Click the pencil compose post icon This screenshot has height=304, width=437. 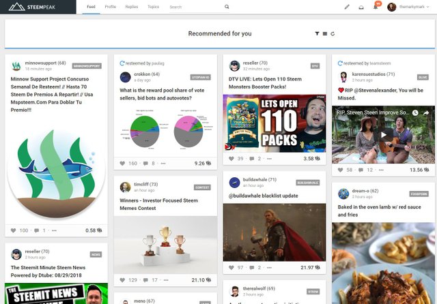coord(347,7)
